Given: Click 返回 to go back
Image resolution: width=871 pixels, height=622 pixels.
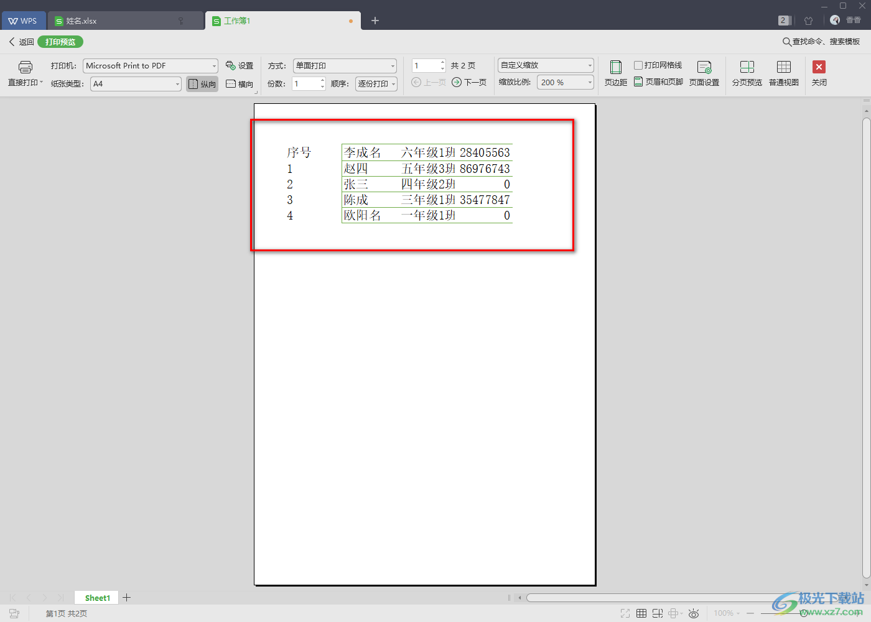Looking at the screenshot, I should pos(21,42).
